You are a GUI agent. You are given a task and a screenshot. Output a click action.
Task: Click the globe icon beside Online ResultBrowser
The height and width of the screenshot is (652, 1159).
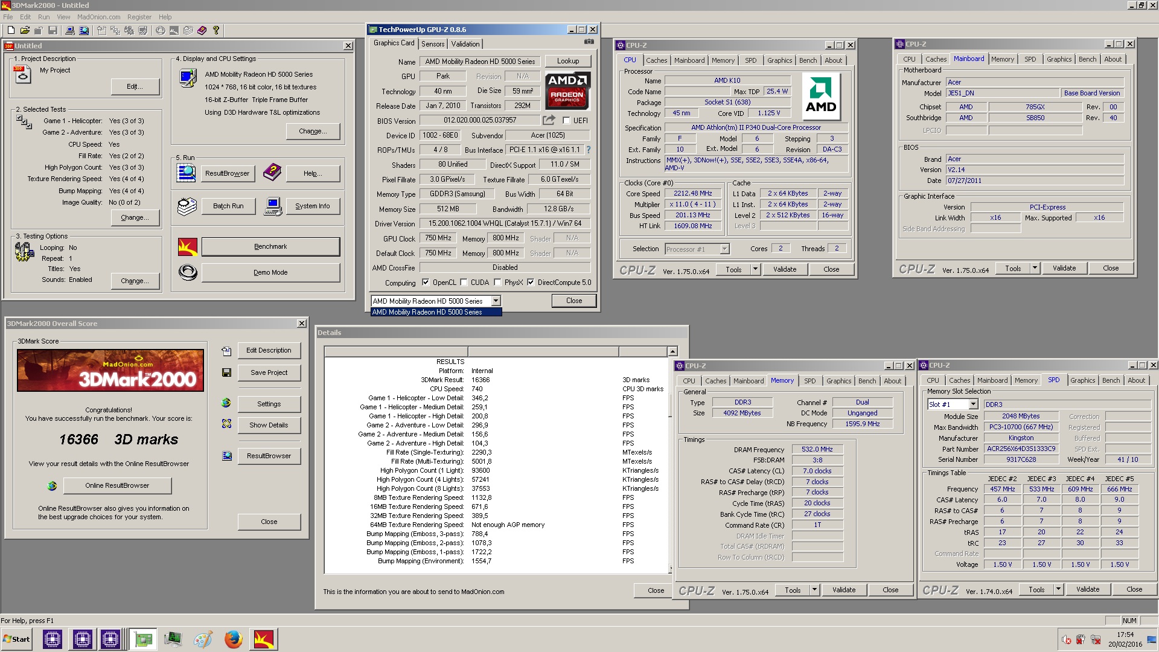click(52, 485)
